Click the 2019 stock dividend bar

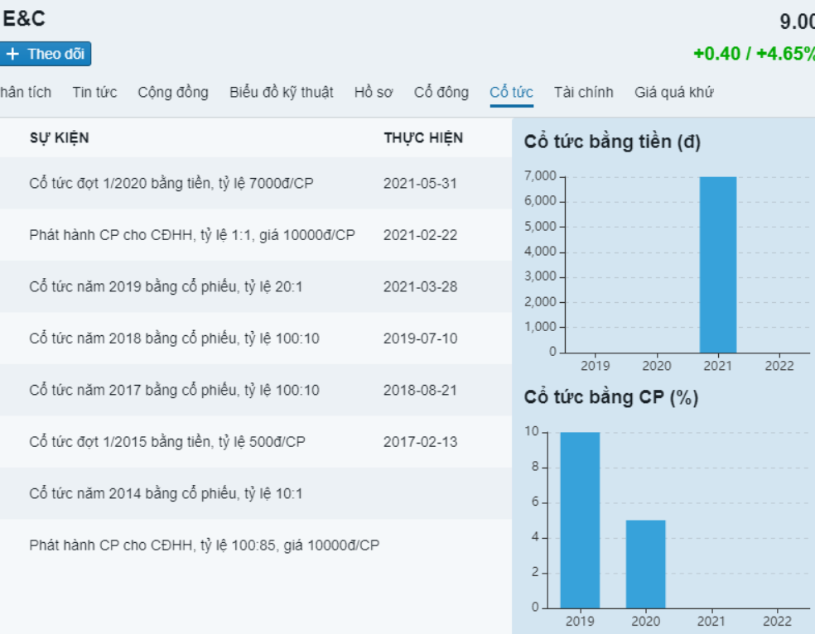pyautogui.click(x=580, y=520)
